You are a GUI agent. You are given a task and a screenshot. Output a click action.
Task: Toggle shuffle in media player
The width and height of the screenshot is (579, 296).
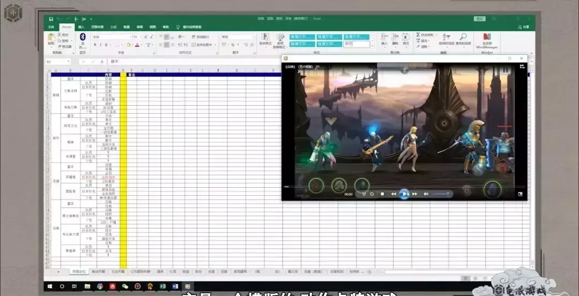pos(364,194)
